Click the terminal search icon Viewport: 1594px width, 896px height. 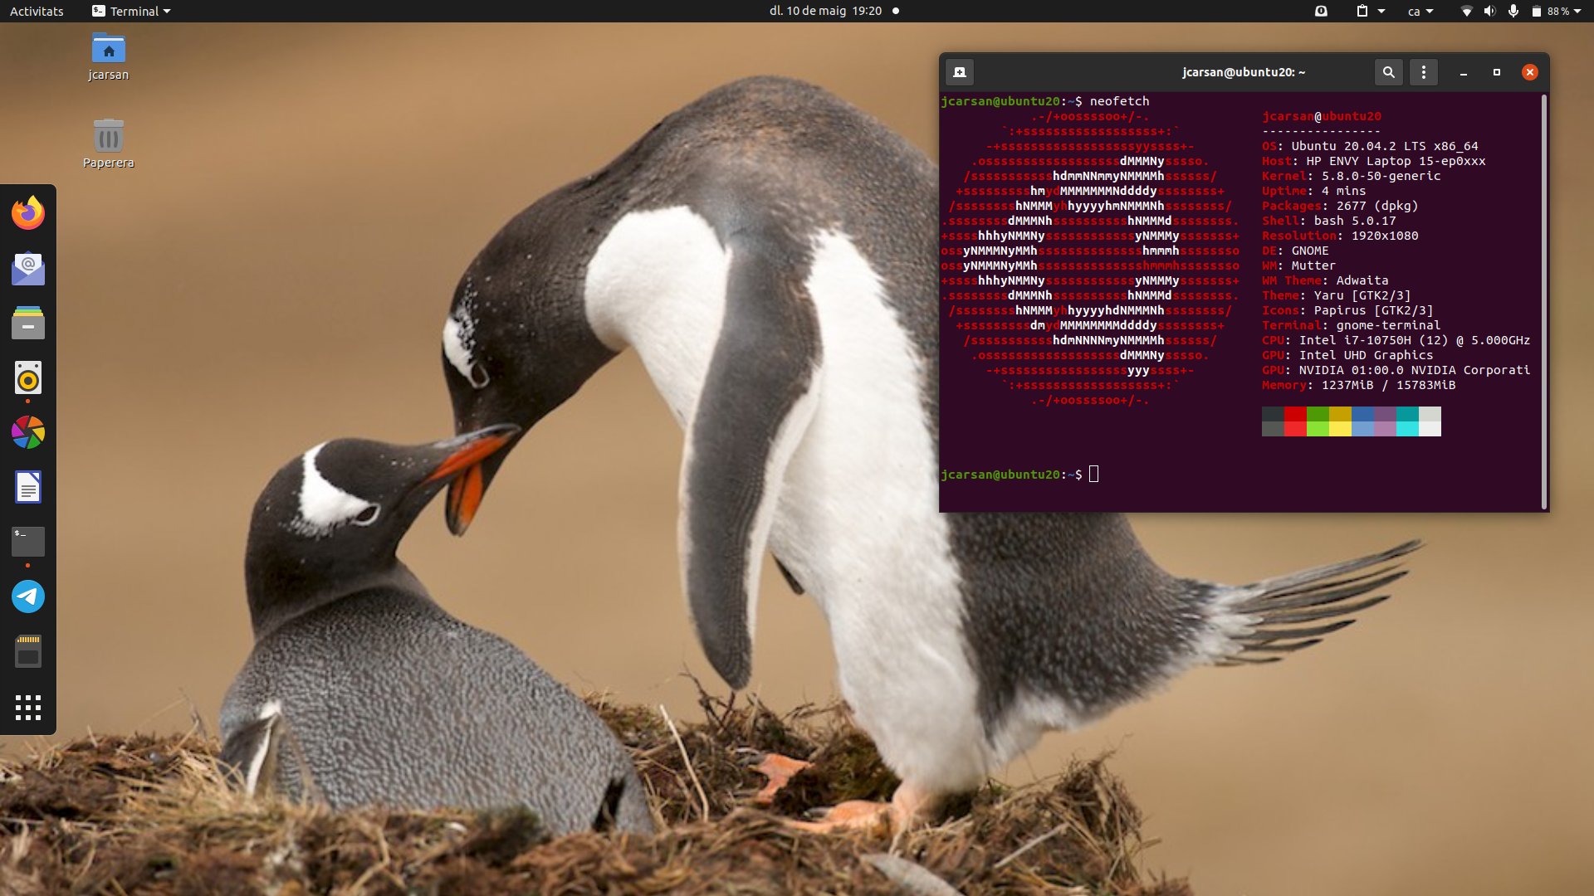[x=1388, y=72]
